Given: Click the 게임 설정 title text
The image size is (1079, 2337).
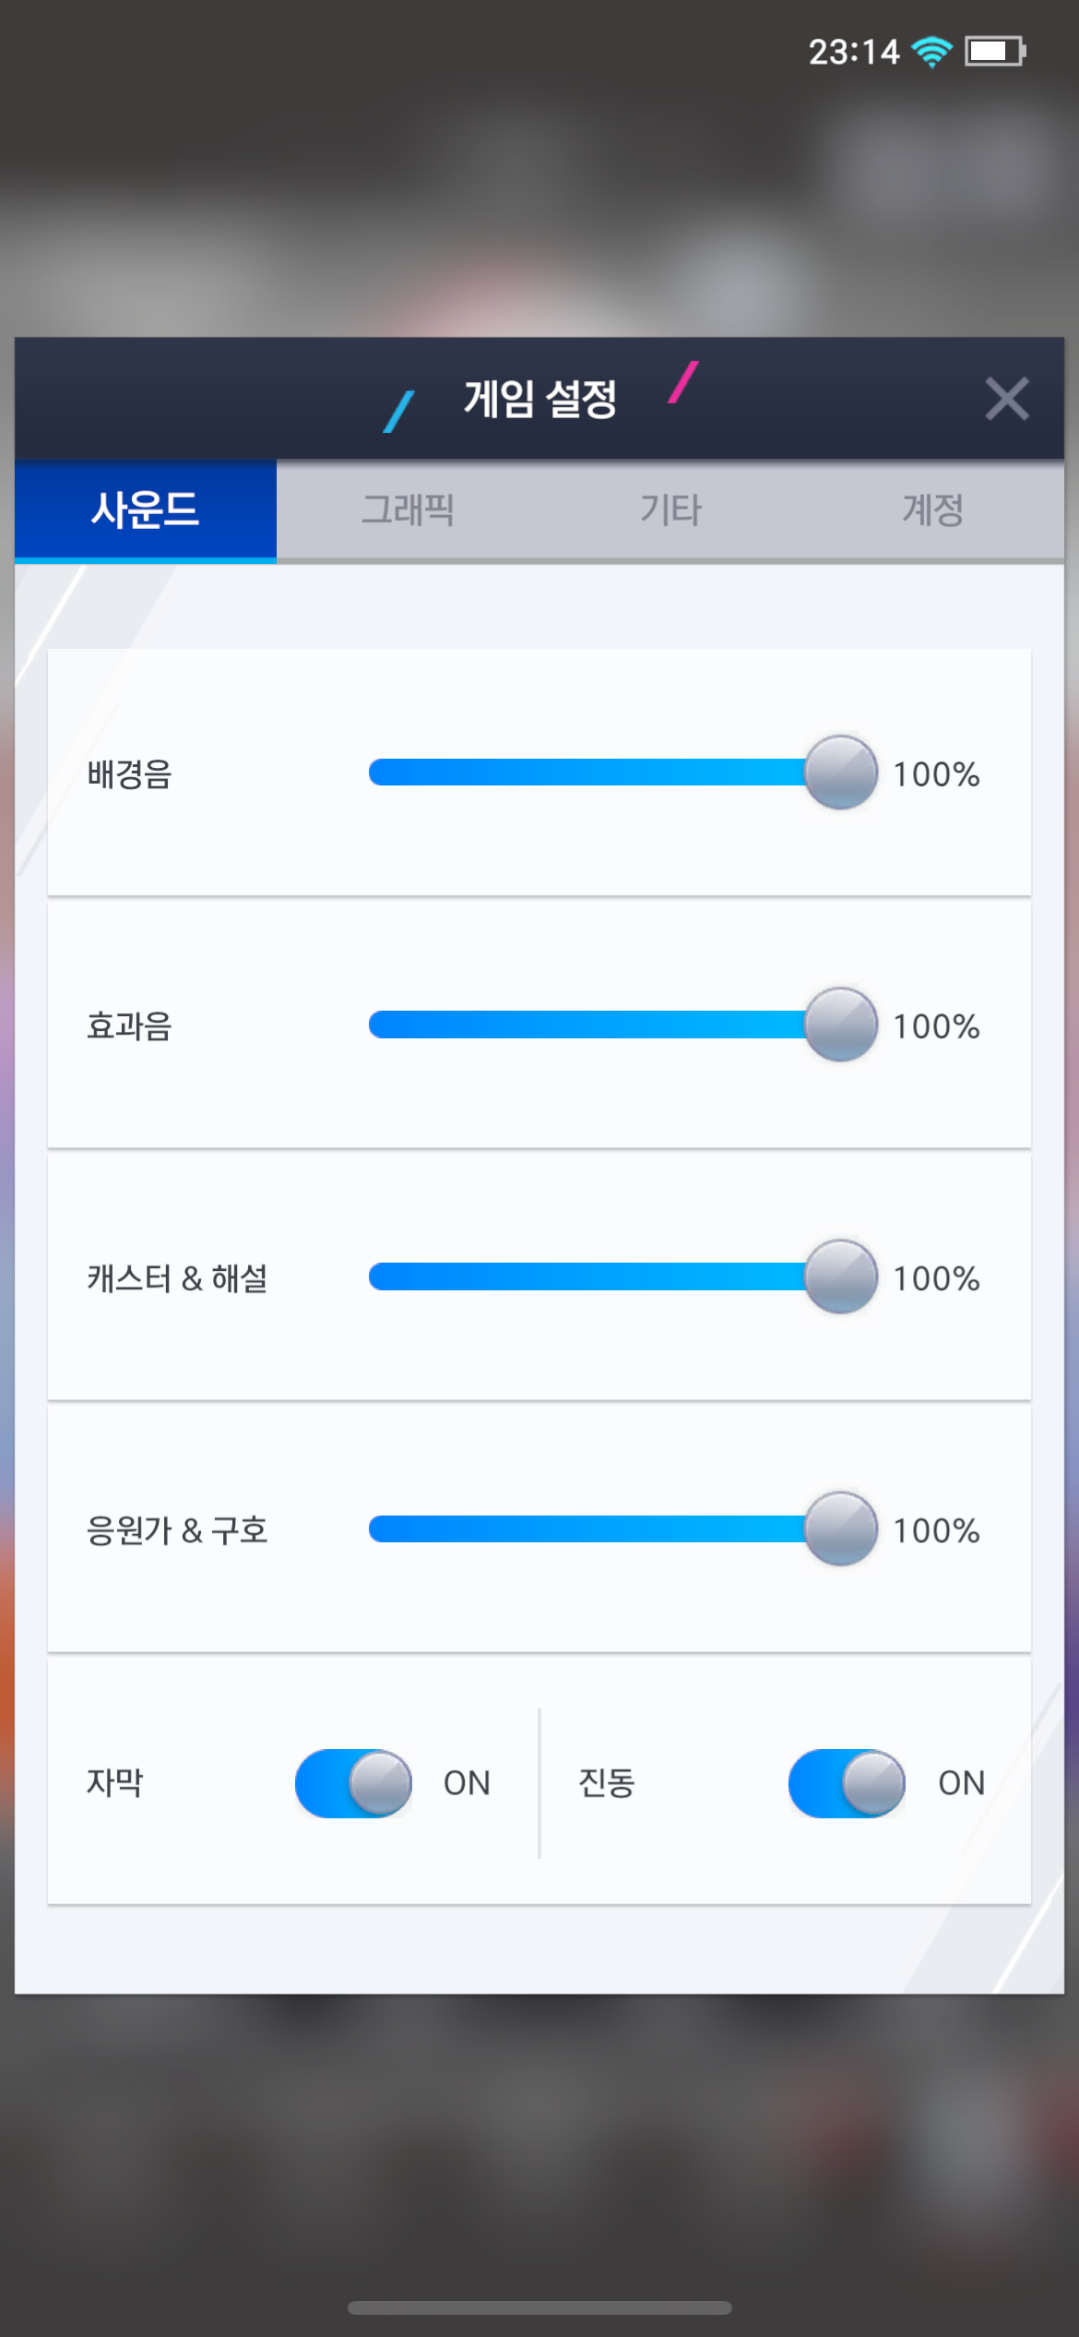Looking at the screenshot, I should [x=540, y=399].
